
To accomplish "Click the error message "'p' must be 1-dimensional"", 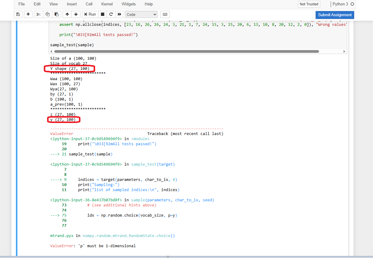I will [x=107, y=246].
